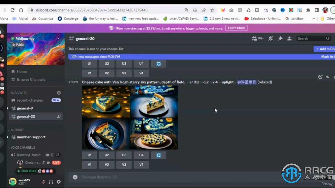Click the Discord Search field
Screen dimensions: 335x188
314,38
